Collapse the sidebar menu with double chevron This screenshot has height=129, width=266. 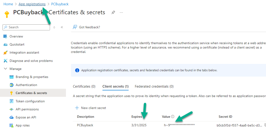point(62,27)
